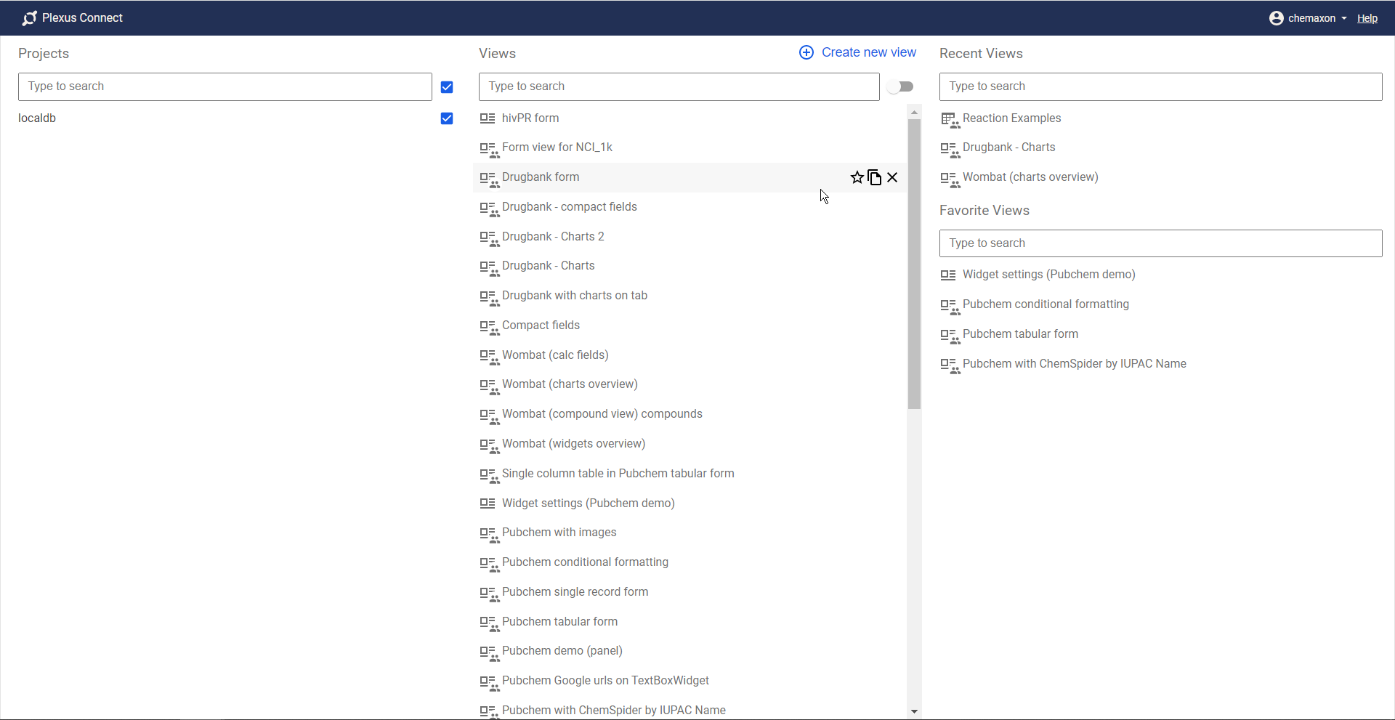Toggle the switch next to Views search

click(901, 86)
